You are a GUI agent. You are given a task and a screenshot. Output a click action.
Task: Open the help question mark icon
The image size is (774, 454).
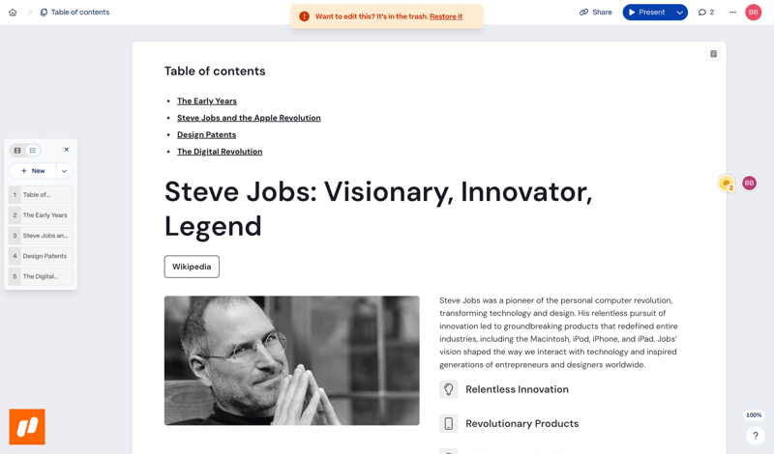click(756, 436)
